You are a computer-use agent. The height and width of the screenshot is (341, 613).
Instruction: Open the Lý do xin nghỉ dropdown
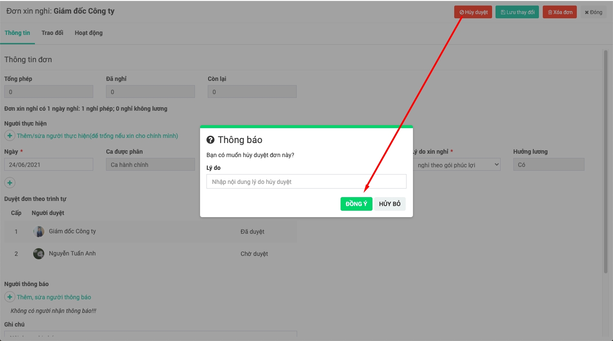point(456,165)
